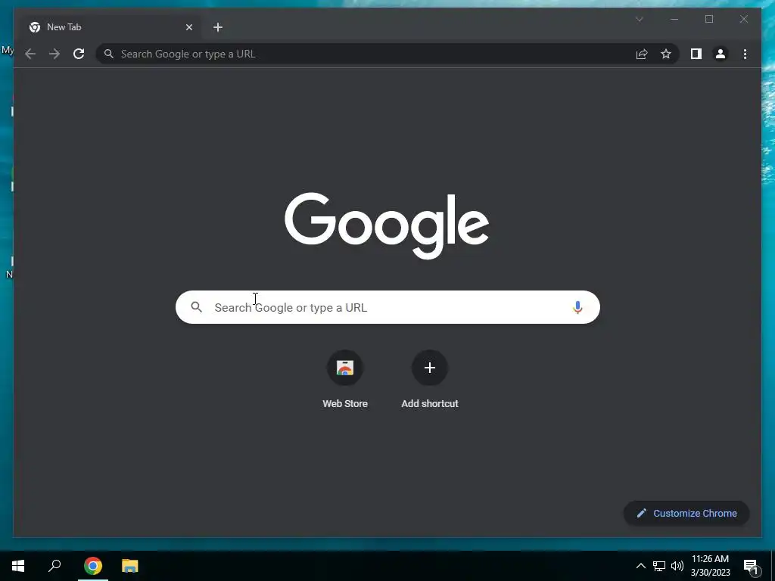Show hidden system tray icons
Screen dimensions: 775x581
coord(640,566)
